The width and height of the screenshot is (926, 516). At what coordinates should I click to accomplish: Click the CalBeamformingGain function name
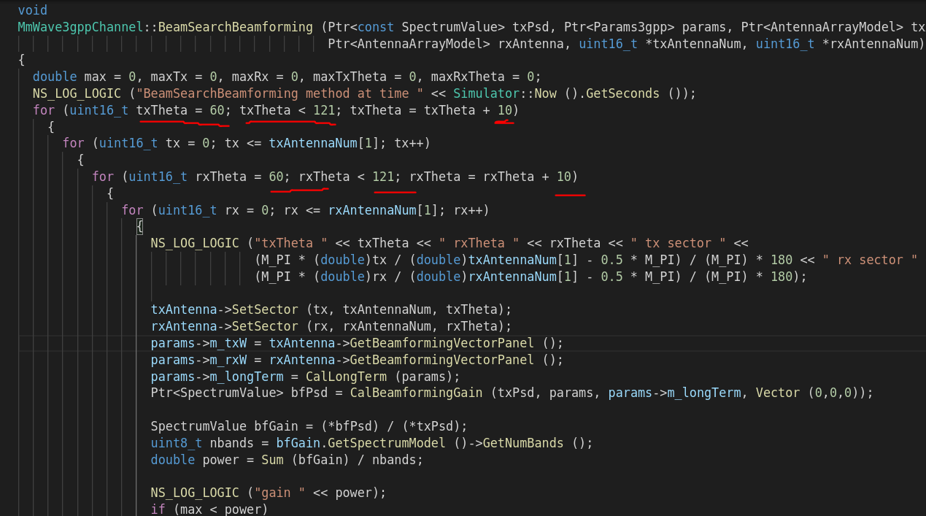tap(415, 393)
